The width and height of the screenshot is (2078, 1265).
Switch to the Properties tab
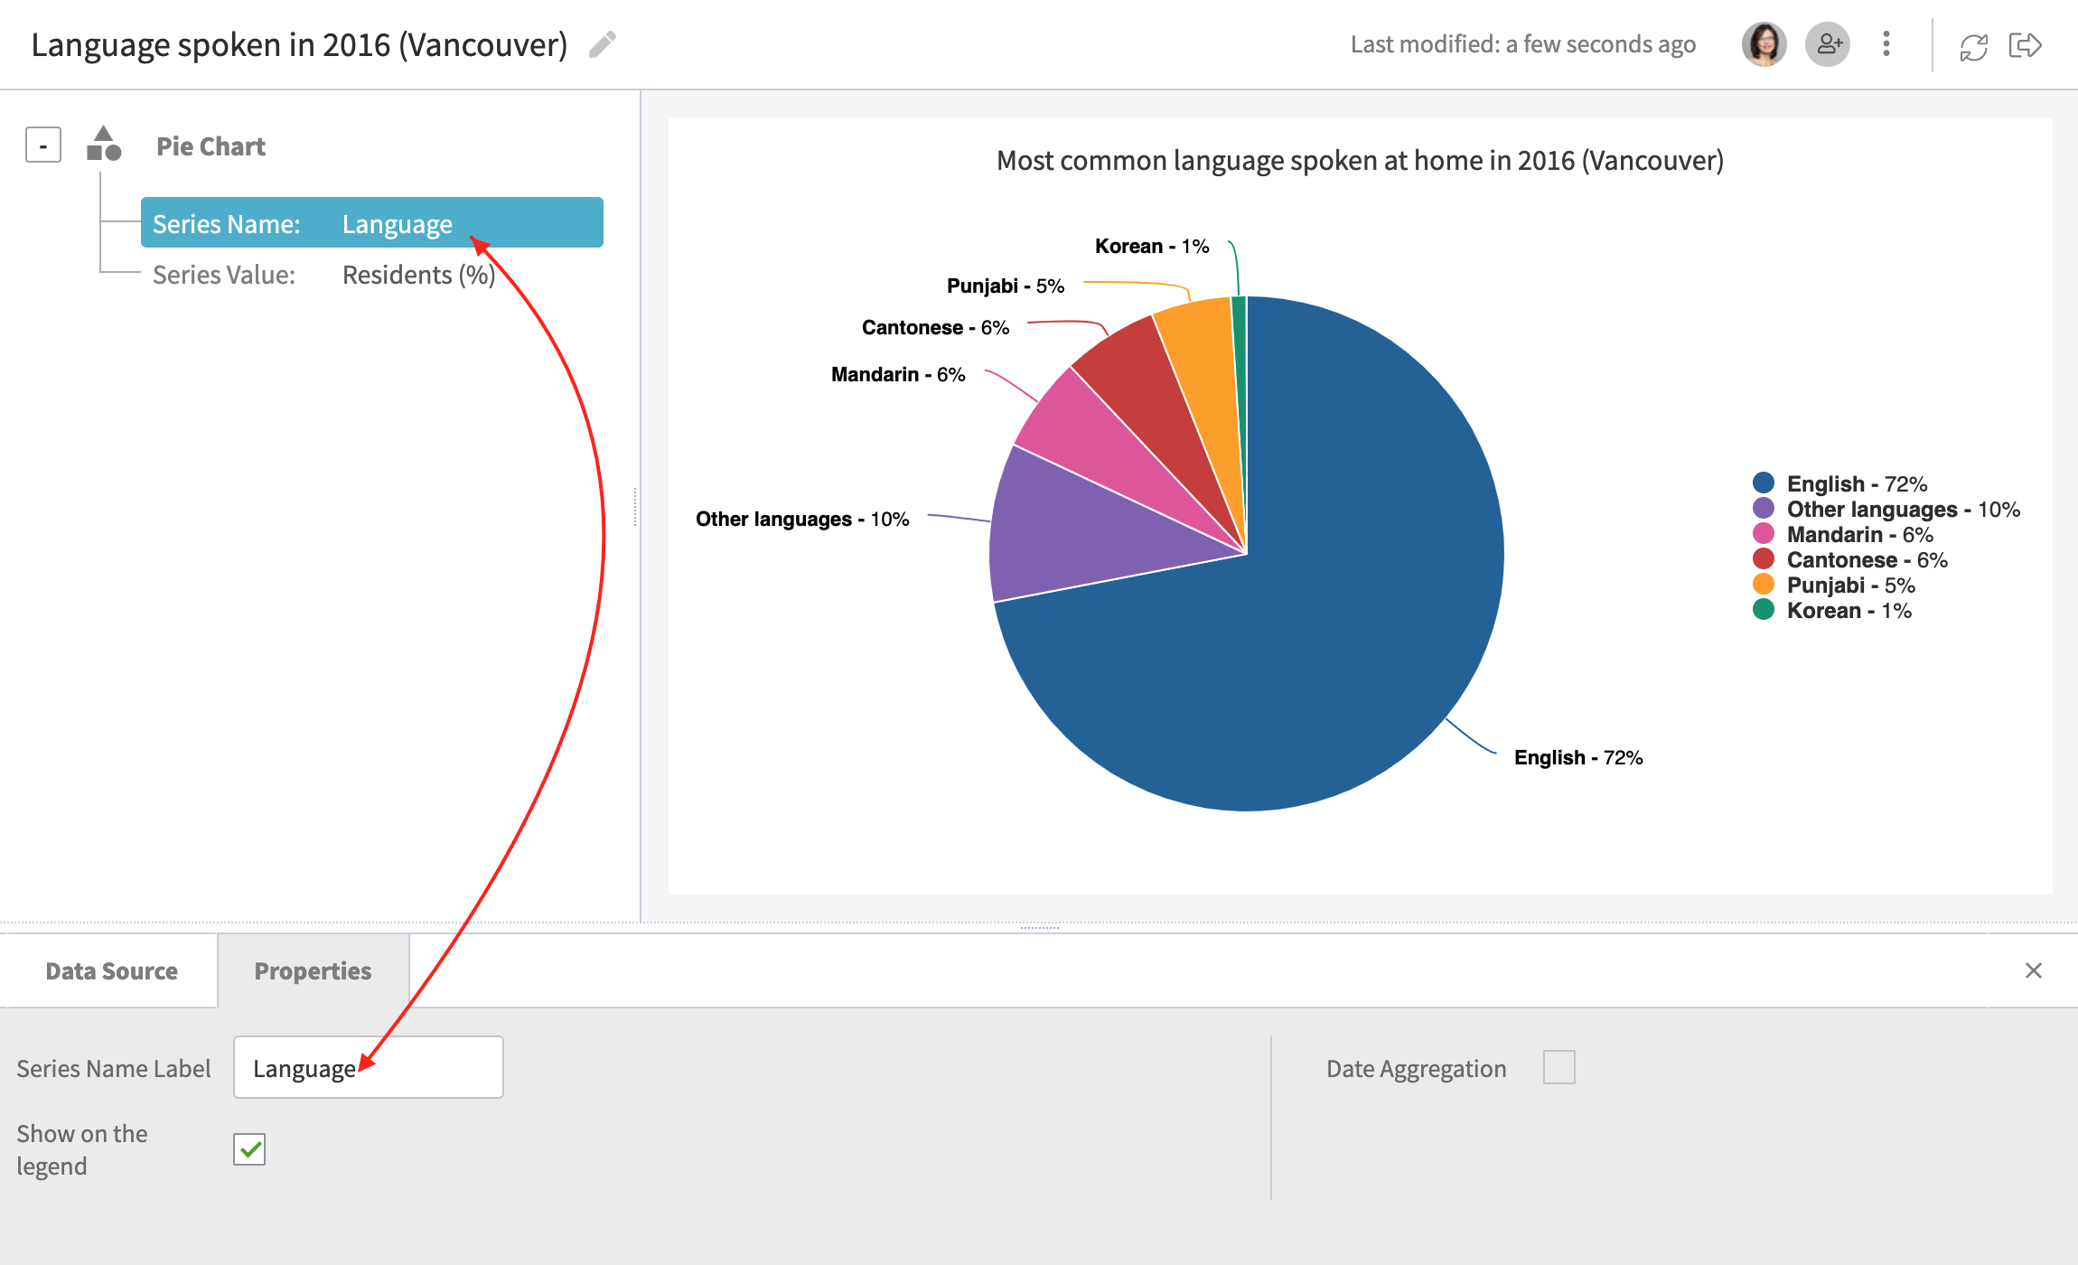[313, 970]
